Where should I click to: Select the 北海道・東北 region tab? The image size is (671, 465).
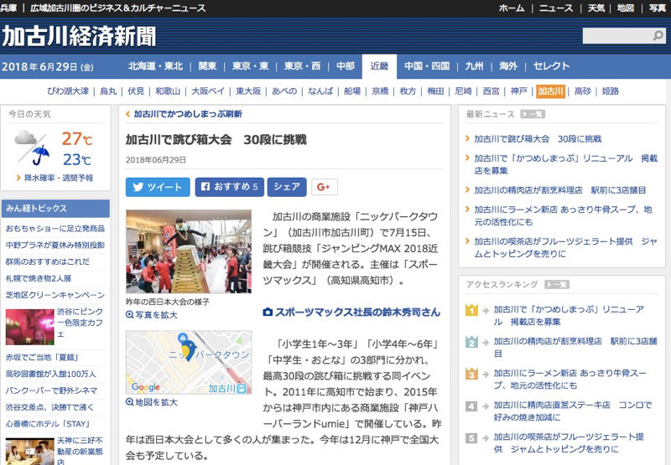156,66
